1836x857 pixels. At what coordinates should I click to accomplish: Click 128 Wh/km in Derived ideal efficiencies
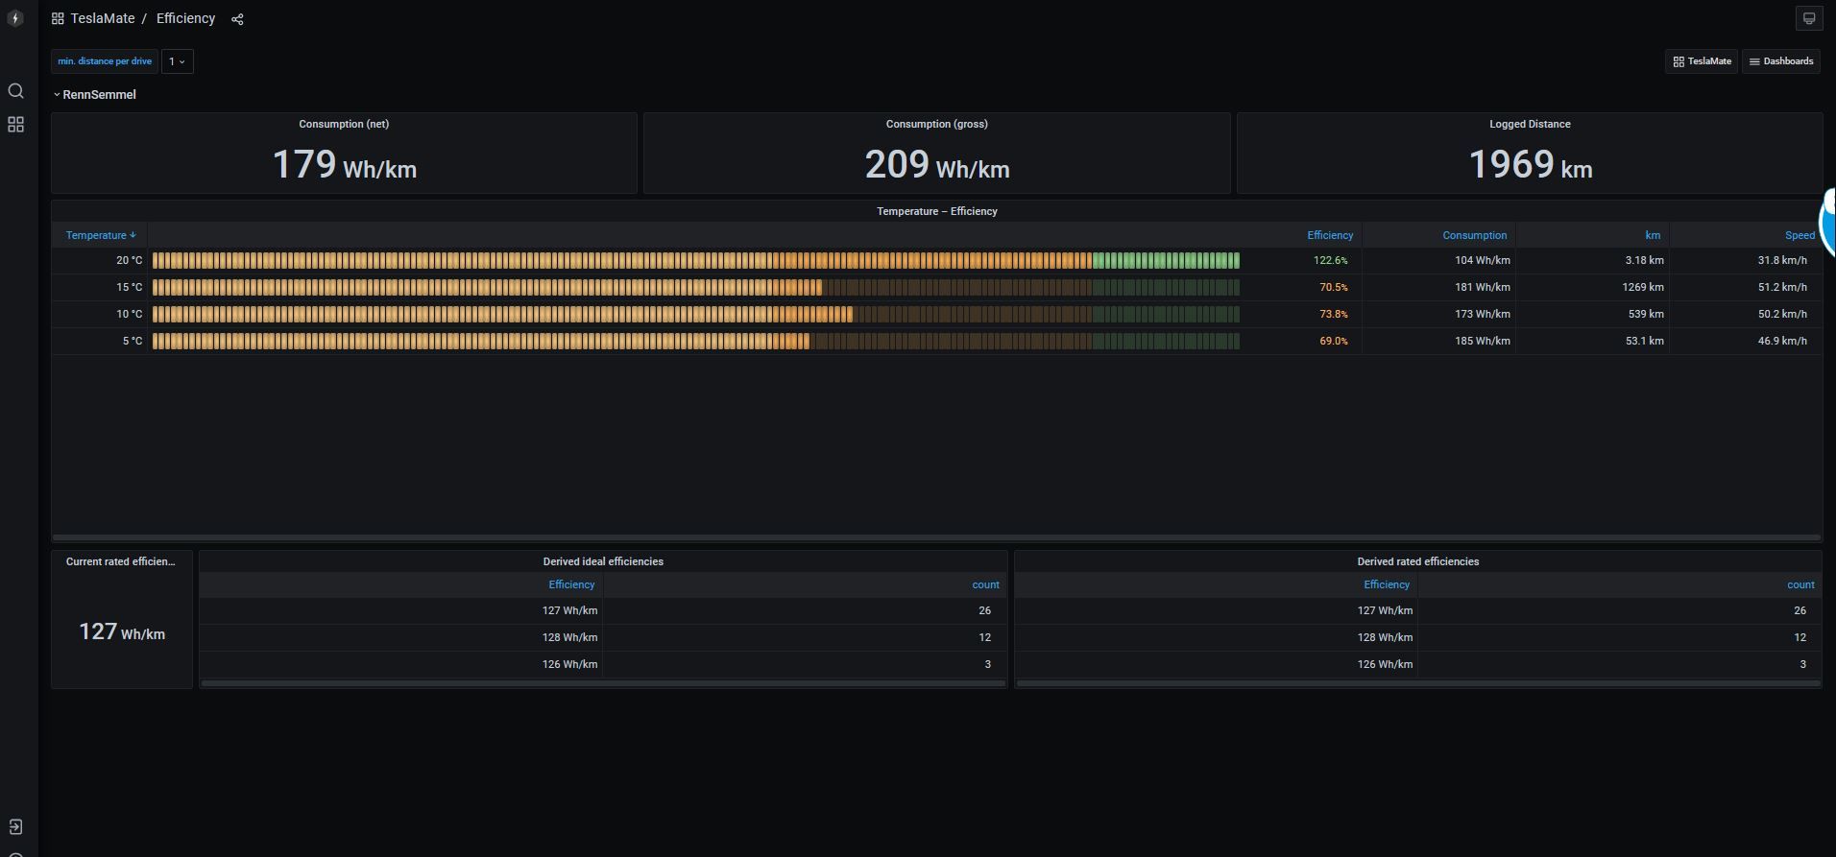[569, 637]
